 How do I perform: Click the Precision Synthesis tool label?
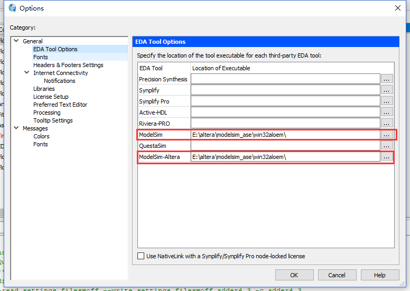(163, 79)
